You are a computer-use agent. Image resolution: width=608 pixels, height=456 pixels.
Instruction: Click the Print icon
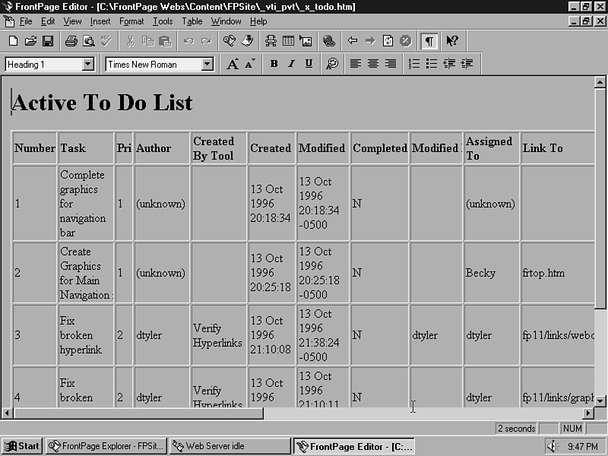pyautogui.click(x=71, y=41)
